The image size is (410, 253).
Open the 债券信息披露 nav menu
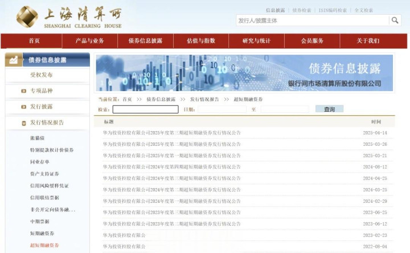point(145,41)
